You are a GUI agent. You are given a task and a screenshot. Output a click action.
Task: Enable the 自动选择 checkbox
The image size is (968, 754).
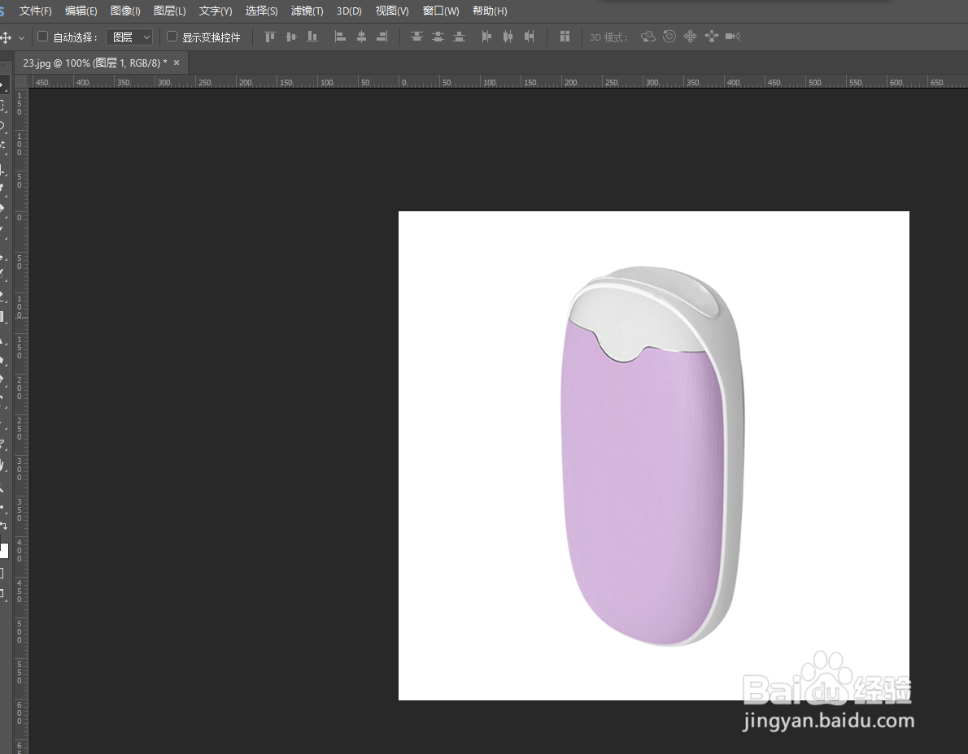coord(42,37)
